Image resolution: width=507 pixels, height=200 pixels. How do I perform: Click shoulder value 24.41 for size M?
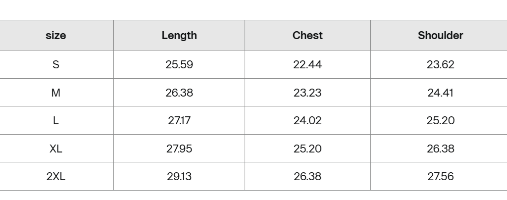[440, 93]
